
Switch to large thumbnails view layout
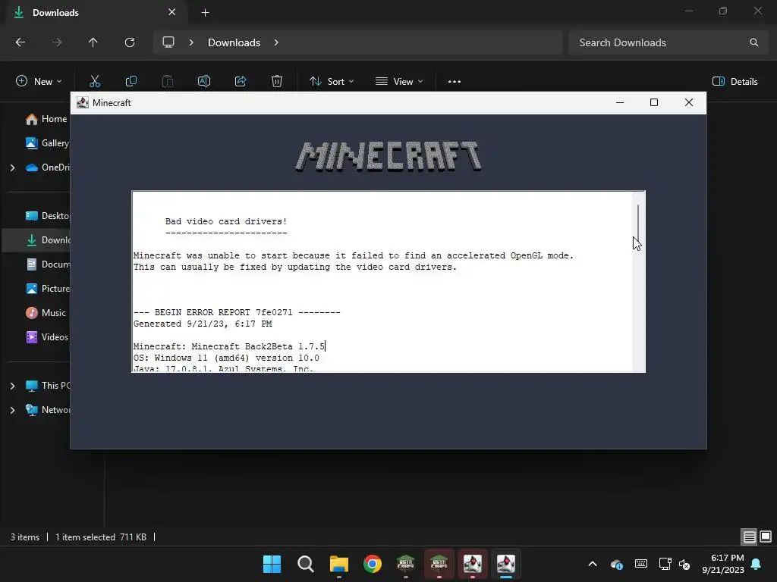(766, 537)
